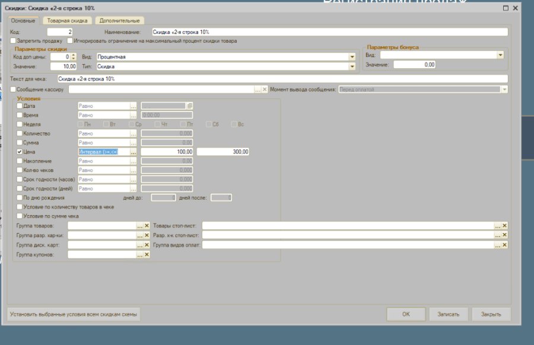Toggle Игнорировать ограничение на максимальный процент checkbox

click(x=70, y=41)
